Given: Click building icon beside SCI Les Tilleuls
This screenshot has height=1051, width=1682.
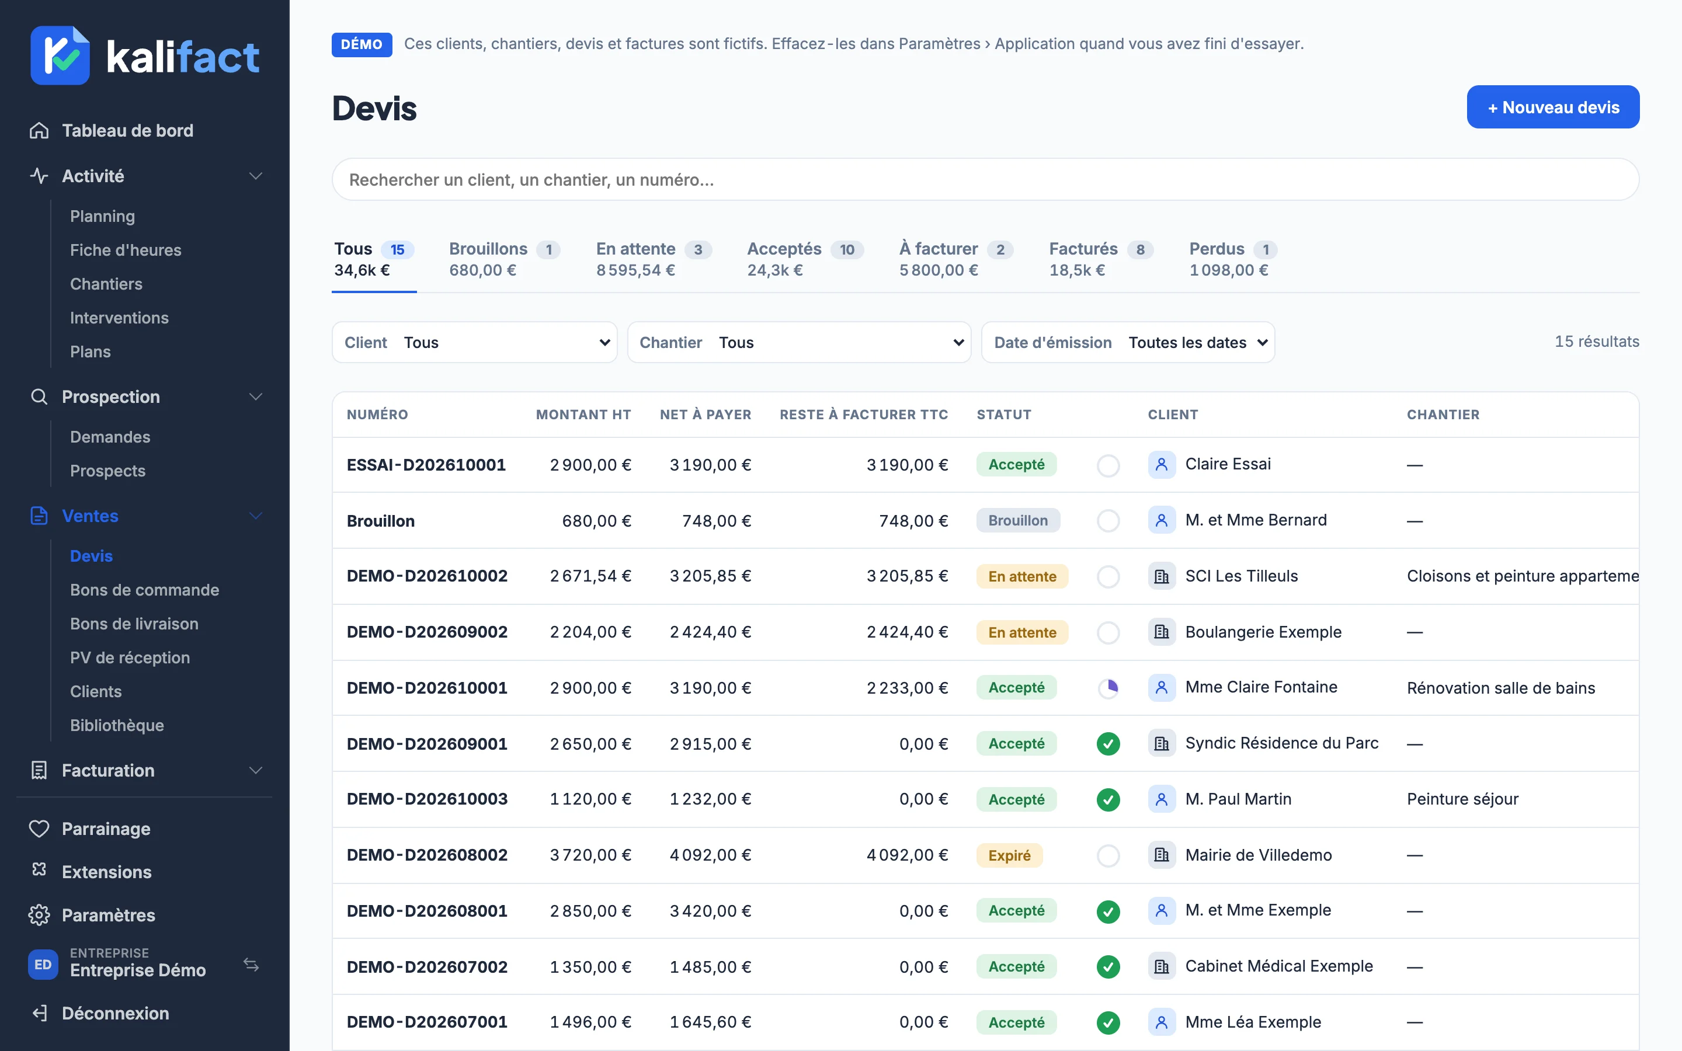Looking at the screenshot, I should (x=1162, y=576).
